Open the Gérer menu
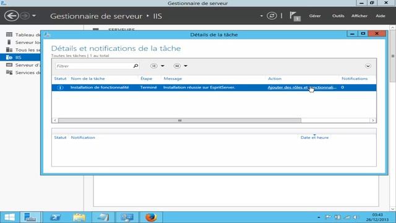Image resolution: width=396 pixels, height=223 pixels. (315, 15)
